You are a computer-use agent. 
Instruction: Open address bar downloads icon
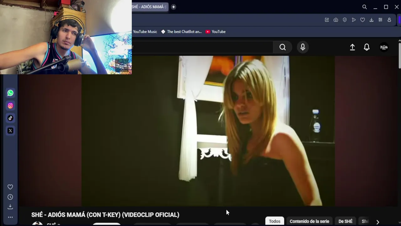tap(371, 20)
